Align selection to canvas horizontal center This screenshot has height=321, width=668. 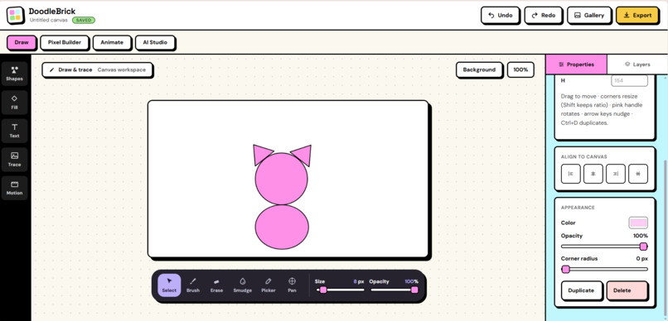(593, 174)
